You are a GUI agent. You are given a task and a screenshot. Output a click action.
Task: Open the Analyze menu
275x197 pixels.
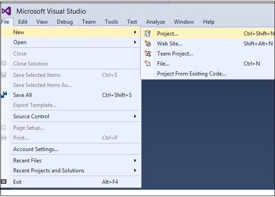(x=155, y=22)
